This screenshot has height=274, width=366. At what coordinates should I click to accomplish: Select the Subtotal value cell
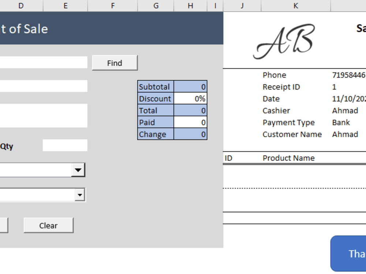click(190, 87)
